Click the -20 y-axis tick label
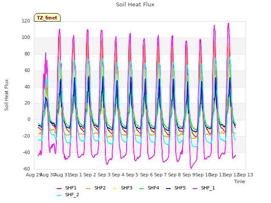 [26, 136]
